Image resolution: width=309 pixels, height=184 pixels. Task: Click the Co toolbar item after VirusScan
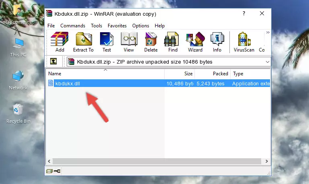(x=262, y=50)
